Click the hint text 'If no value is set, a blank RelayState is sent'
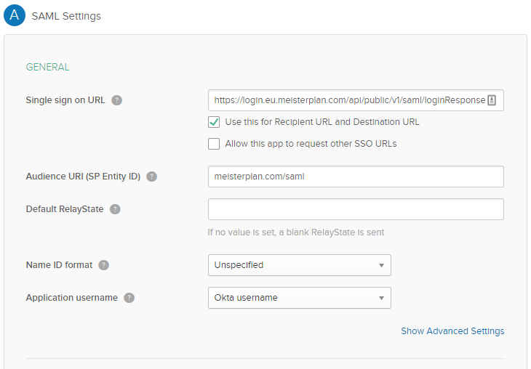 pyautogui.click(x=296, y=232)
